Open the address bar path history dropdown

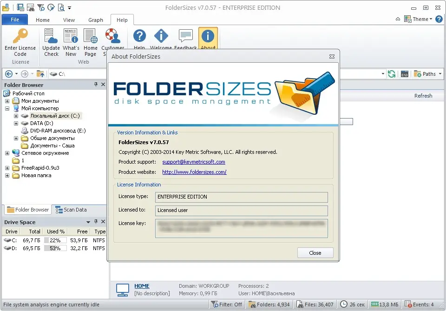[383, 74]
